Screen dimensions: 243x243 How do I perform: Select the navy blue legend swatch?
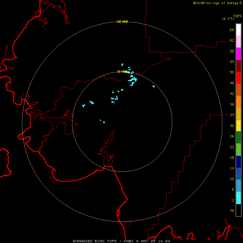click(x=238, y=162)
